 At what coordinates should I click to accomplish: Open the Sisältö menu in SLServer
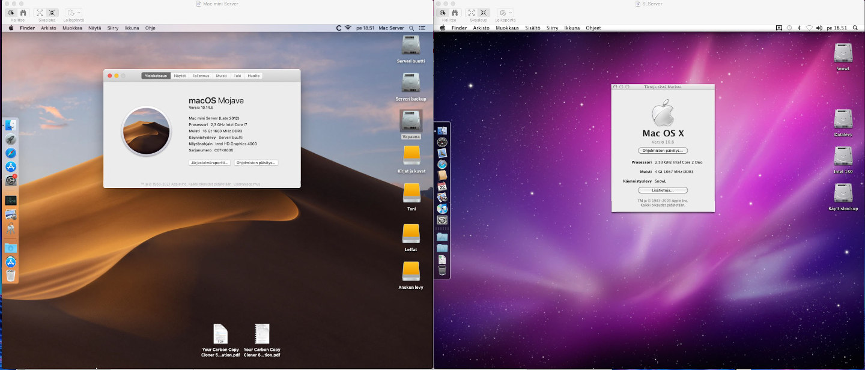pos(533,28)
